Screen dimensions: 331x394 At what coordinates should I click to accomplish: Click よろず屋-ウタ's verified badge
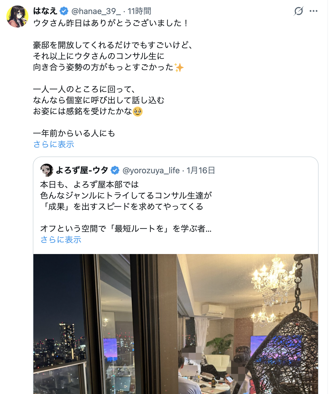(115, 170)
